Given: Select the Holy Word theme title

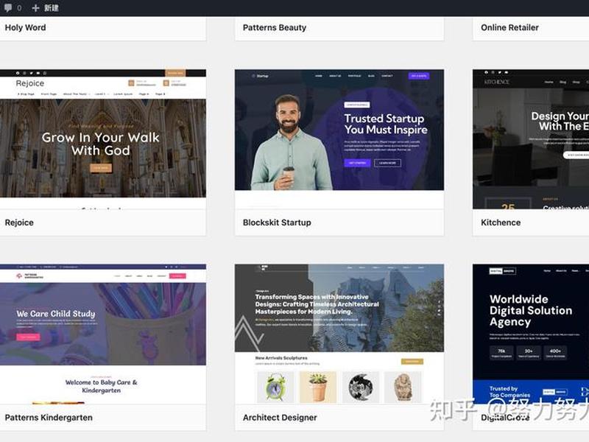Looking at the screenshot, I should [x=25, y=27].
